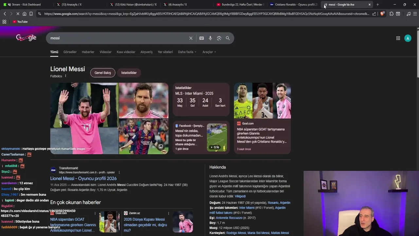
Task: Expand the Daha fazla dropdown
Action: click(x=187, y=52)
